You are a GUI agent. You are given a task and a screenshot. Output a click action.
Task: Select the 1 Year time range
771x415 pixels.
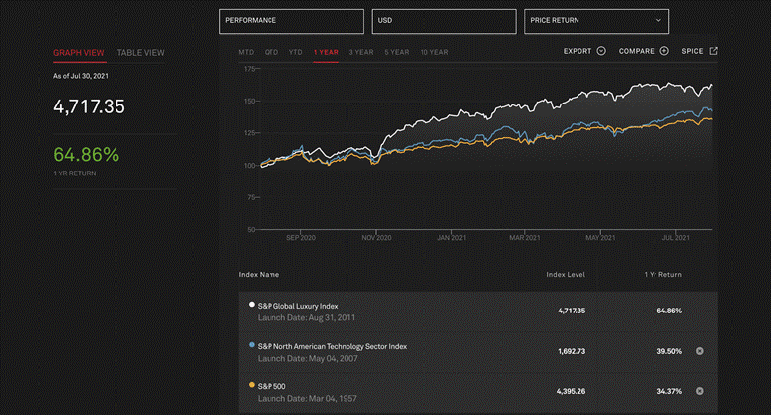tap(326, 52)
